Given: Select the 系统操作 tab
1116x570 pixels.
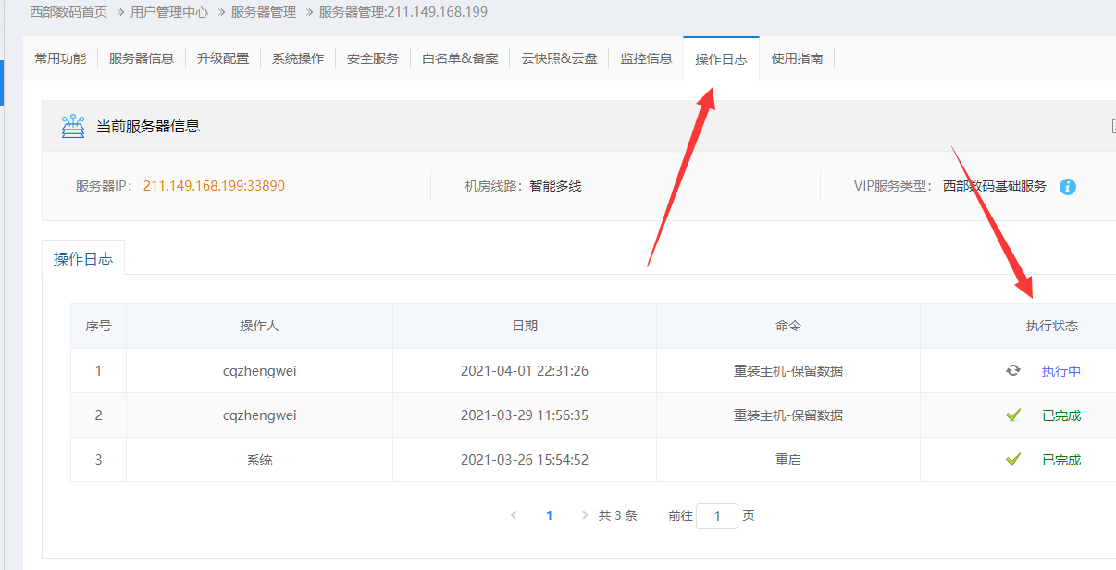Looking at the screenshot, I should (x=297, y=58).
